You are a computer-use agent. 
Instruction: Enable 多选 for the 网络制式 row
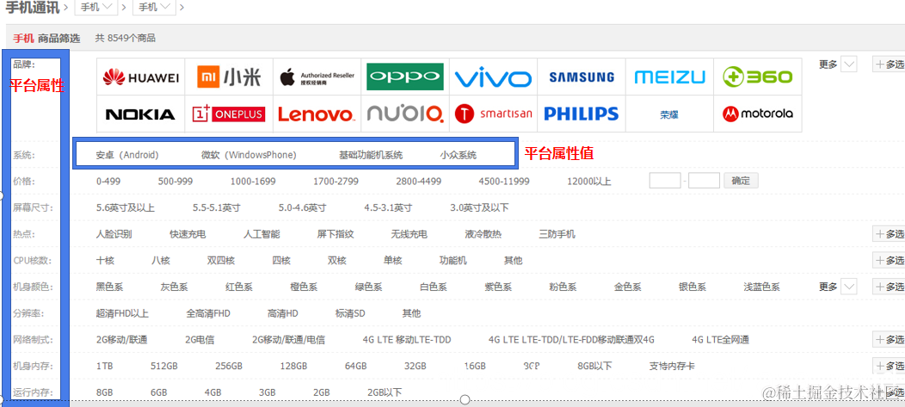(889, 339)
